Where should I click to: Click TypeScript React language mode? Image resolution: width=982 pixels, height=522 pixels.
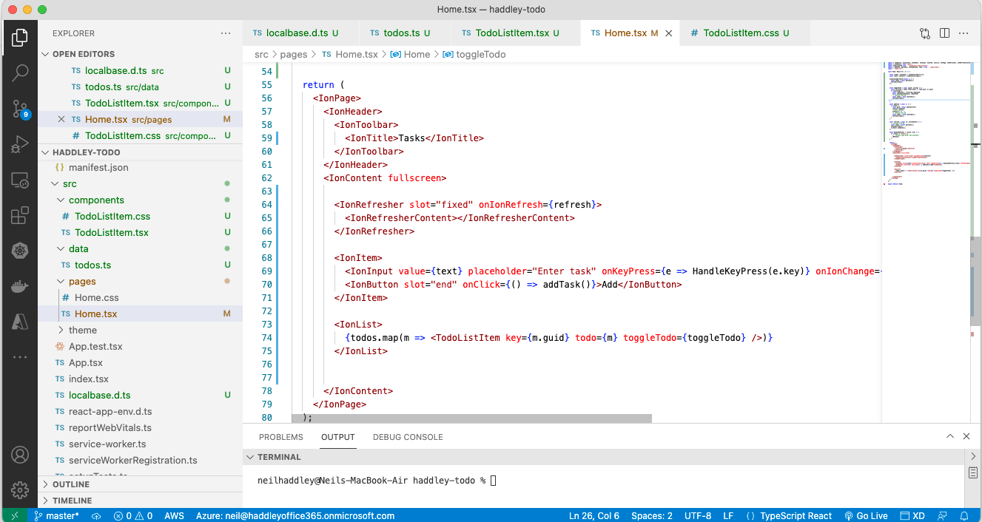click(796, 515)
